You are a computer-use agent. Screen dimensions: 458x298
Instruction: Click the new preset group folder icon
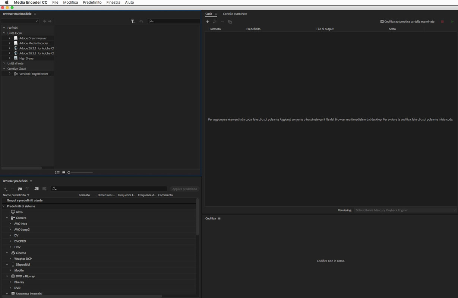click(x=20, y=189)
